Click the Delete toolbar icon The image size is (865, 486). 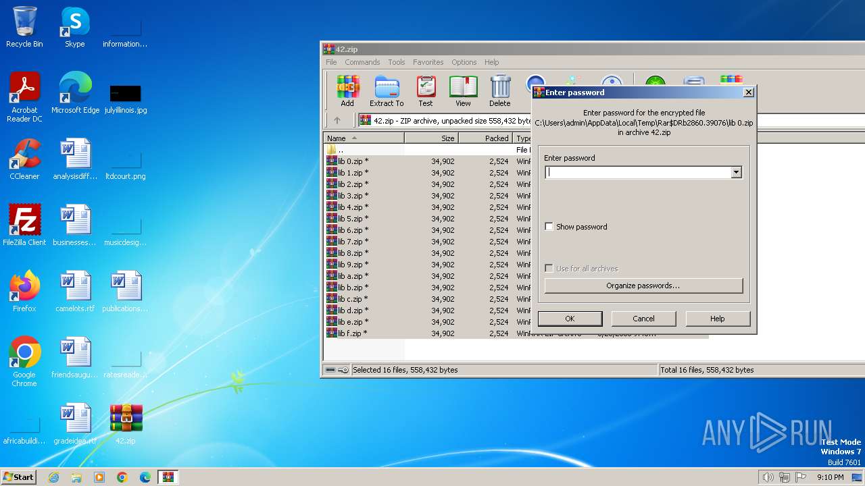pos(500,91)
